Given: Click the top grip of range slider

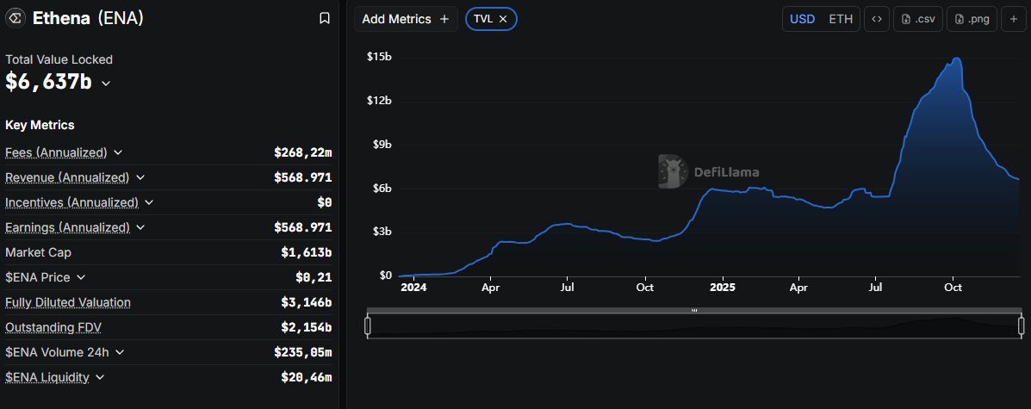Looking at the screenshot, I should [x=694, y=310].
